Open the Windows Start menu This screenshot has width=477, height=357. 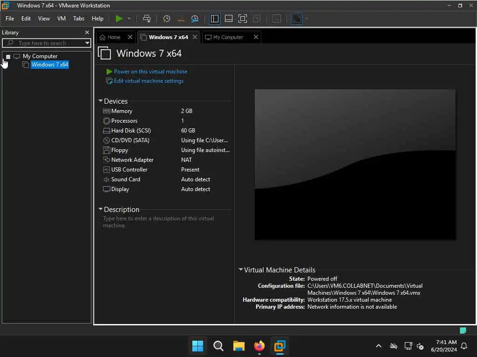click(x=198, y=346)
